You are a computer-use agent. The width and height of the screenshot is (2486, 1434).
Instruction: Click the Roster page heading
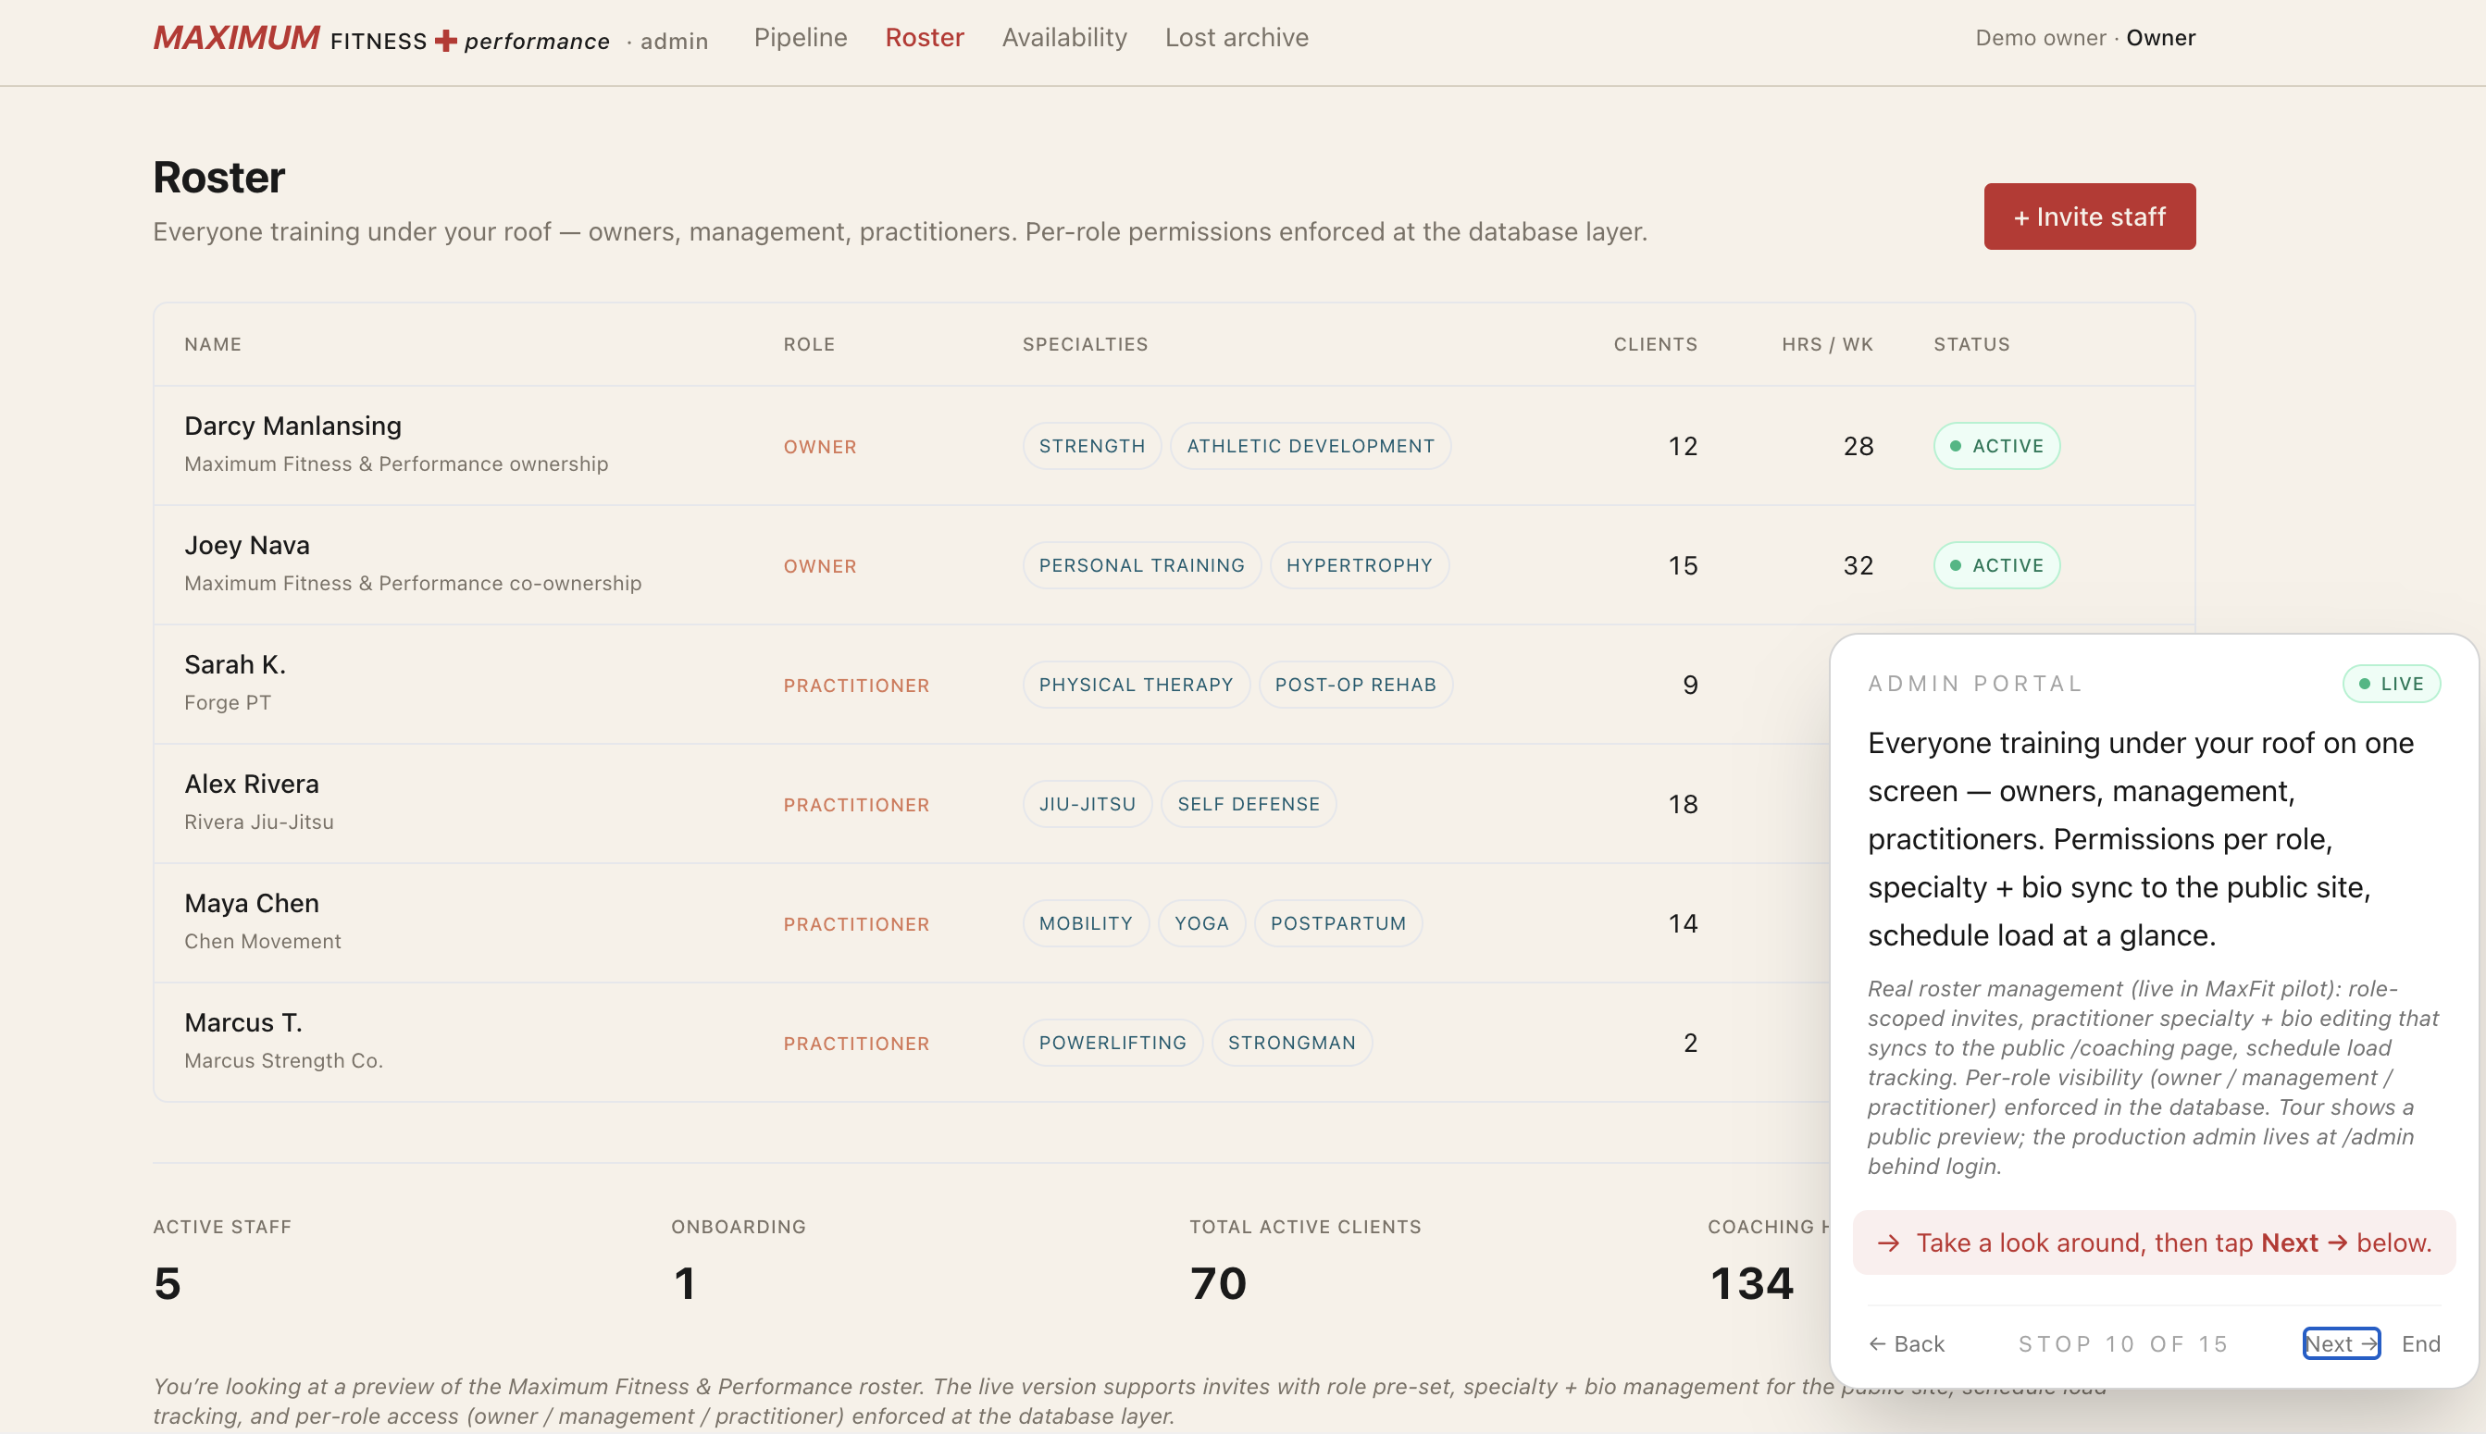click(x=218, y=178)
